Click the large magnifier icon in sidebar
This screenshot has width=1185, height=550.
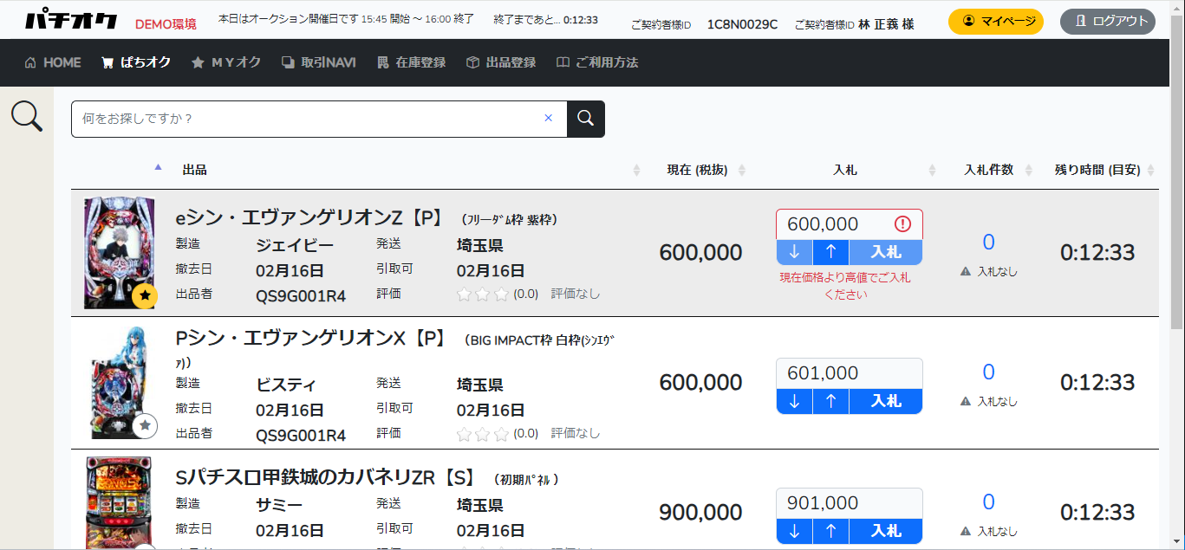pyautogui.click(x=27, y=116)
